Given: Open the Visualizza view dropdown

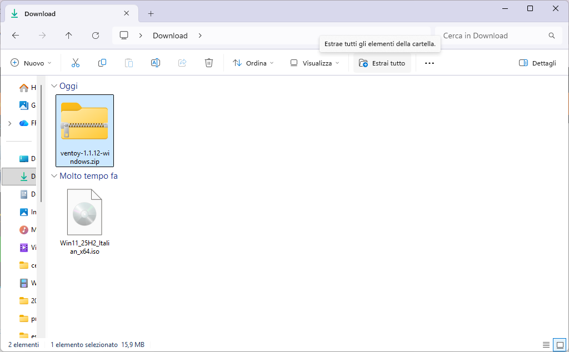Looking at the screenshot, I should pyautogui.click(x=315, y=63).
